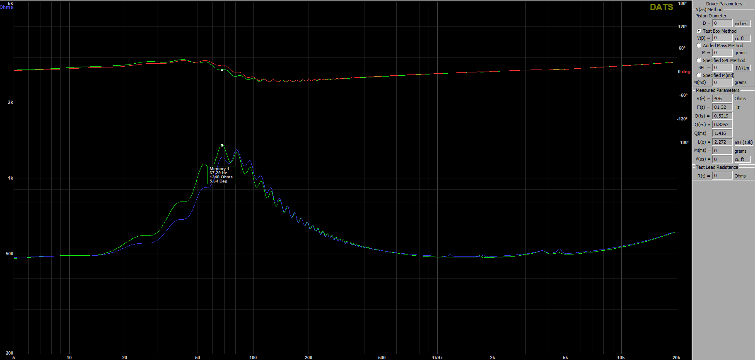Click the DATS logo on the graph
This screenshot has width=755, height=360.
coord(661,7)
